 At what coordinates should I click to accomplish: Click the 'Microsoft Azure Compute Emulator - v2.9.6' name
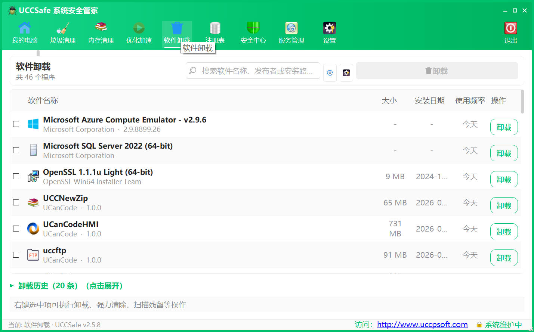coord(125,120)
